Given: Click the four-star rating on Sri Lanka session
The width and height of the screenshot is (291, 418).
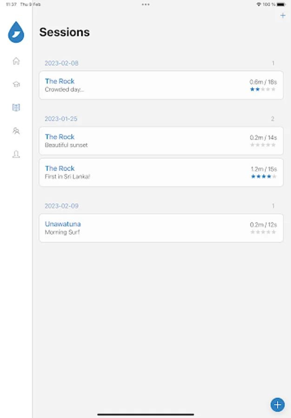Looking at the screenshot, I should pos(263,176).
